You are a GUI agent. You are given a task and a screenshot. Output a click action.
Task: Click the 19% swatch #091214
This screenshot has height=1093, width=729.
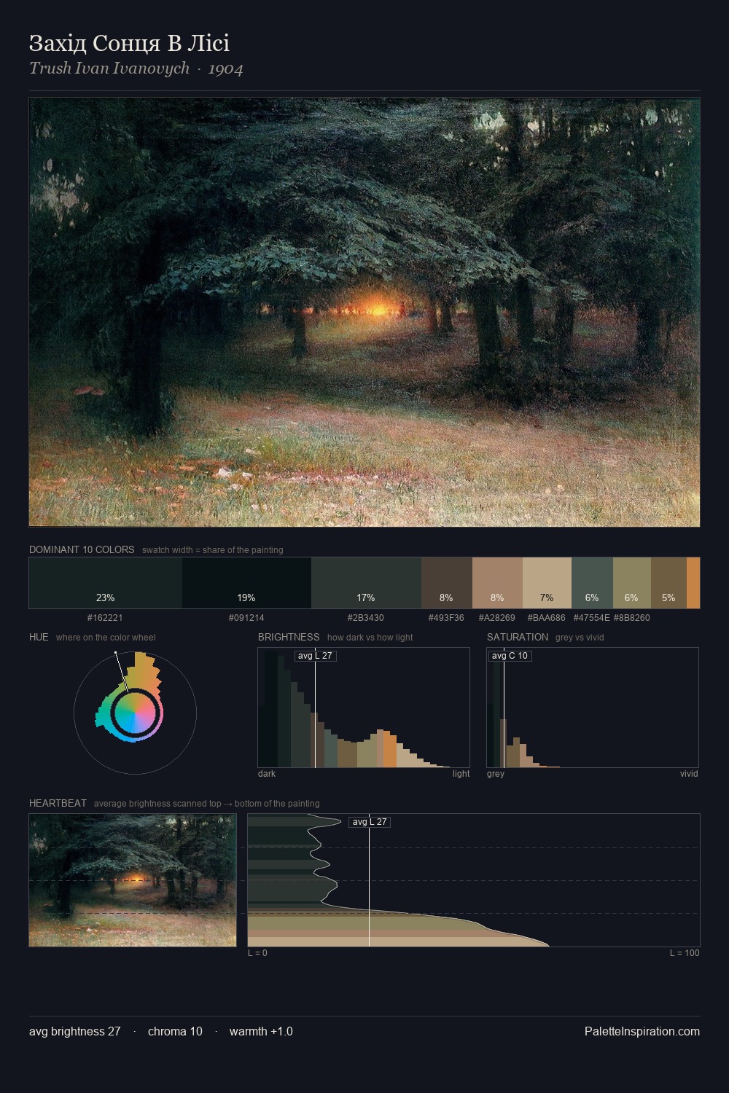click(x=246, y=583)
